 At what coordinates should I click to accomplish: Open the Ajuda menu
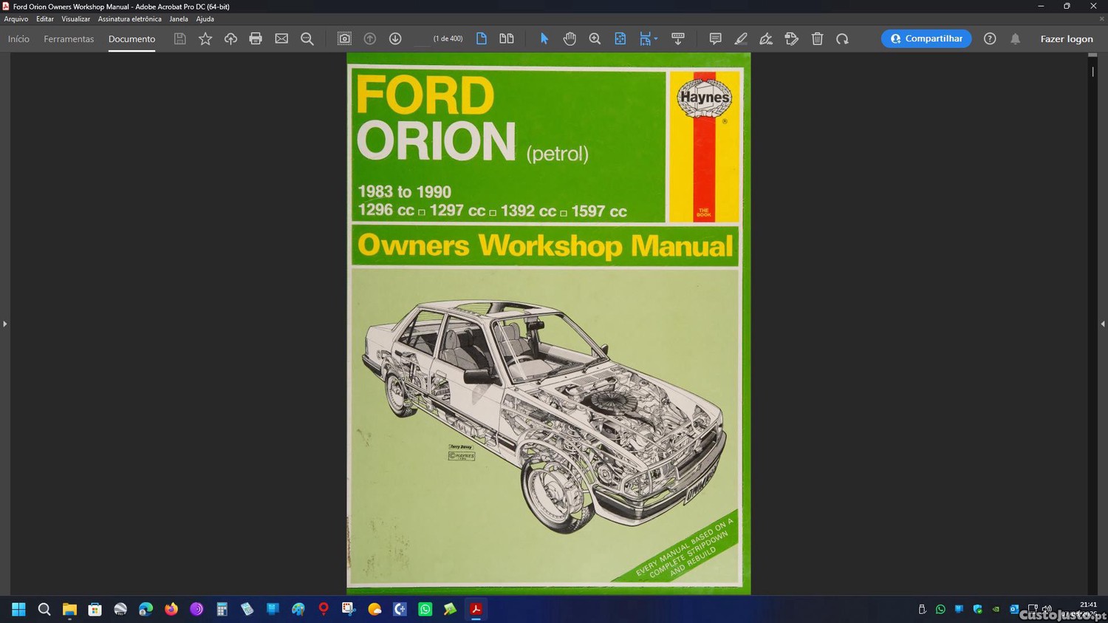tap(205, 19)
